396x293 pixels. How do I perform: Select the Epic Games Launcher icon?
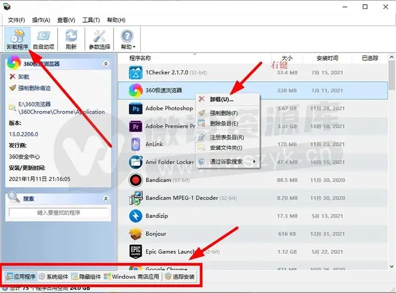click(x=136, y=252)
